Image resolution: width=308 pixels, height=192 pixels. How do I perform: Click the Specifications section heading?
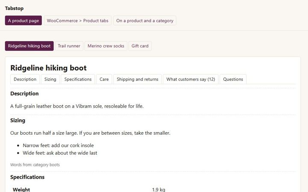coord(27,177)
